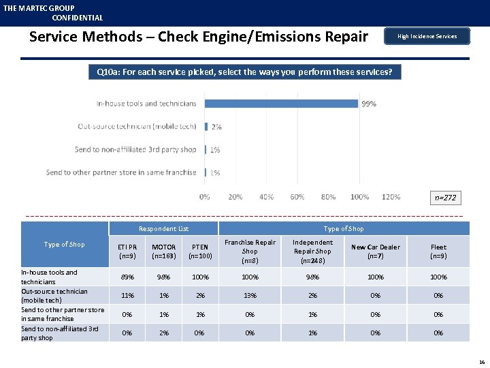Select the 99% in-house tools chart bar
490x368 pixels.
coord(281,104)
